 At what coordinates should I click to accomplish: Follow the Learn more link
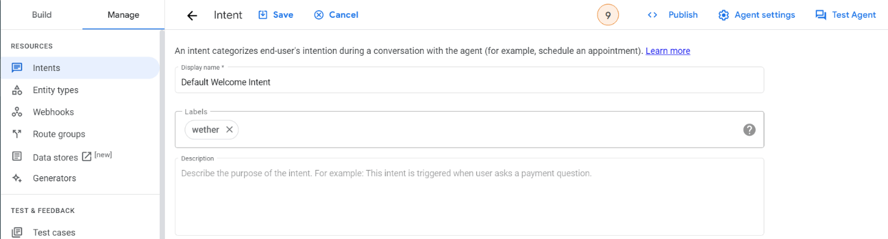(x=668, y=51)
